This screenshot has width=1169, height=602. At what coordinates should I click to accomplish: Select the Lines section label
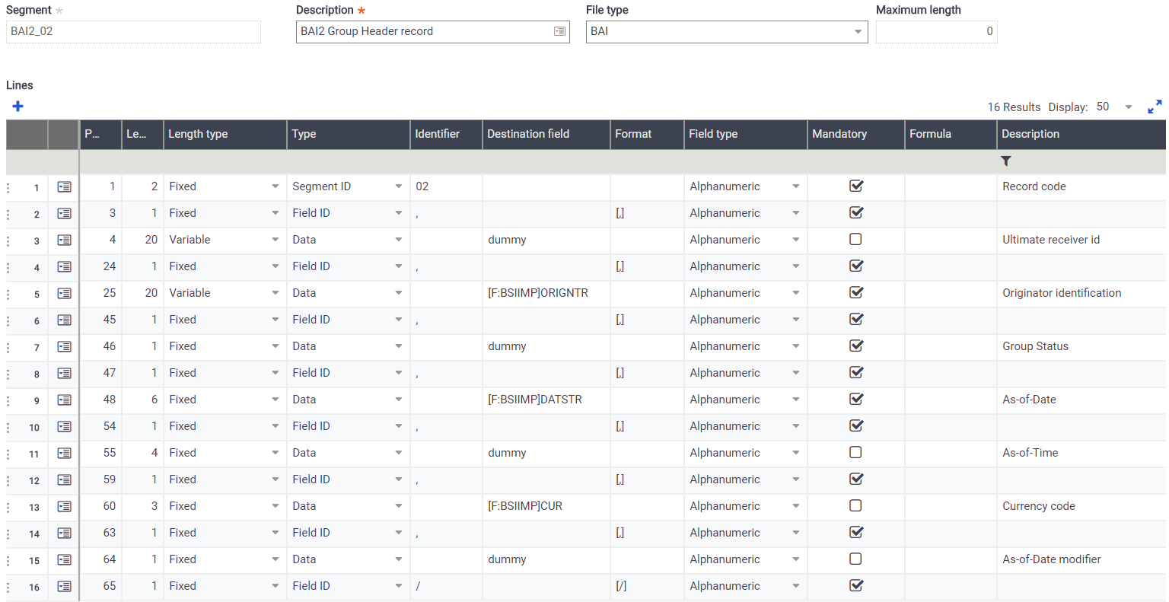pos(20,85)
